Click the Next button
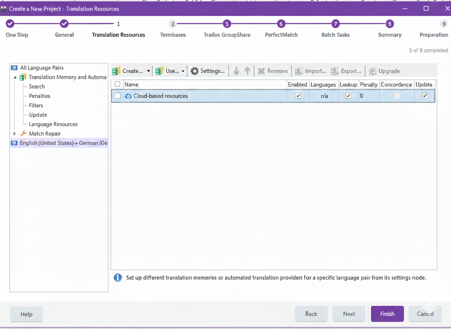Screen dimensions: 451x329 point(349,314)
